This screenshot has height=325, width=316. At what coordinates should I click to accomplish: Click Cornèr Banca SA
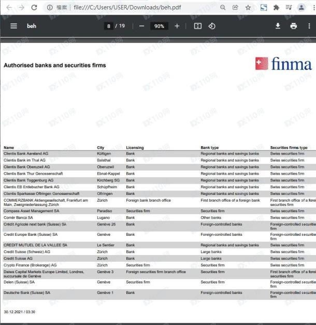(18, 217)
